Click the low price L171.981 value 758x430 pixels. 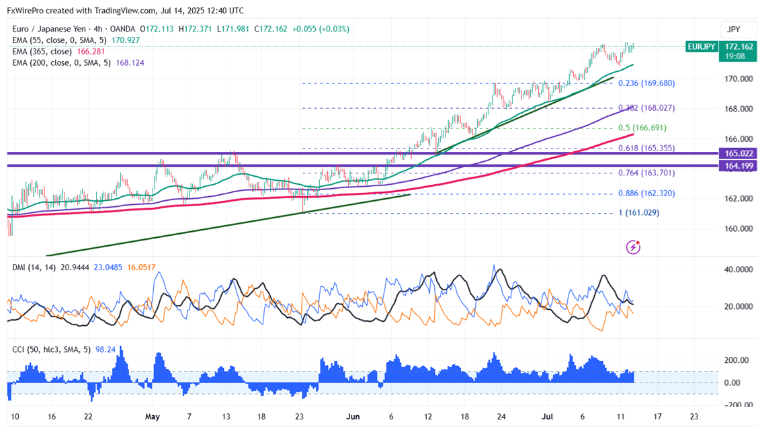pos(233,29)
